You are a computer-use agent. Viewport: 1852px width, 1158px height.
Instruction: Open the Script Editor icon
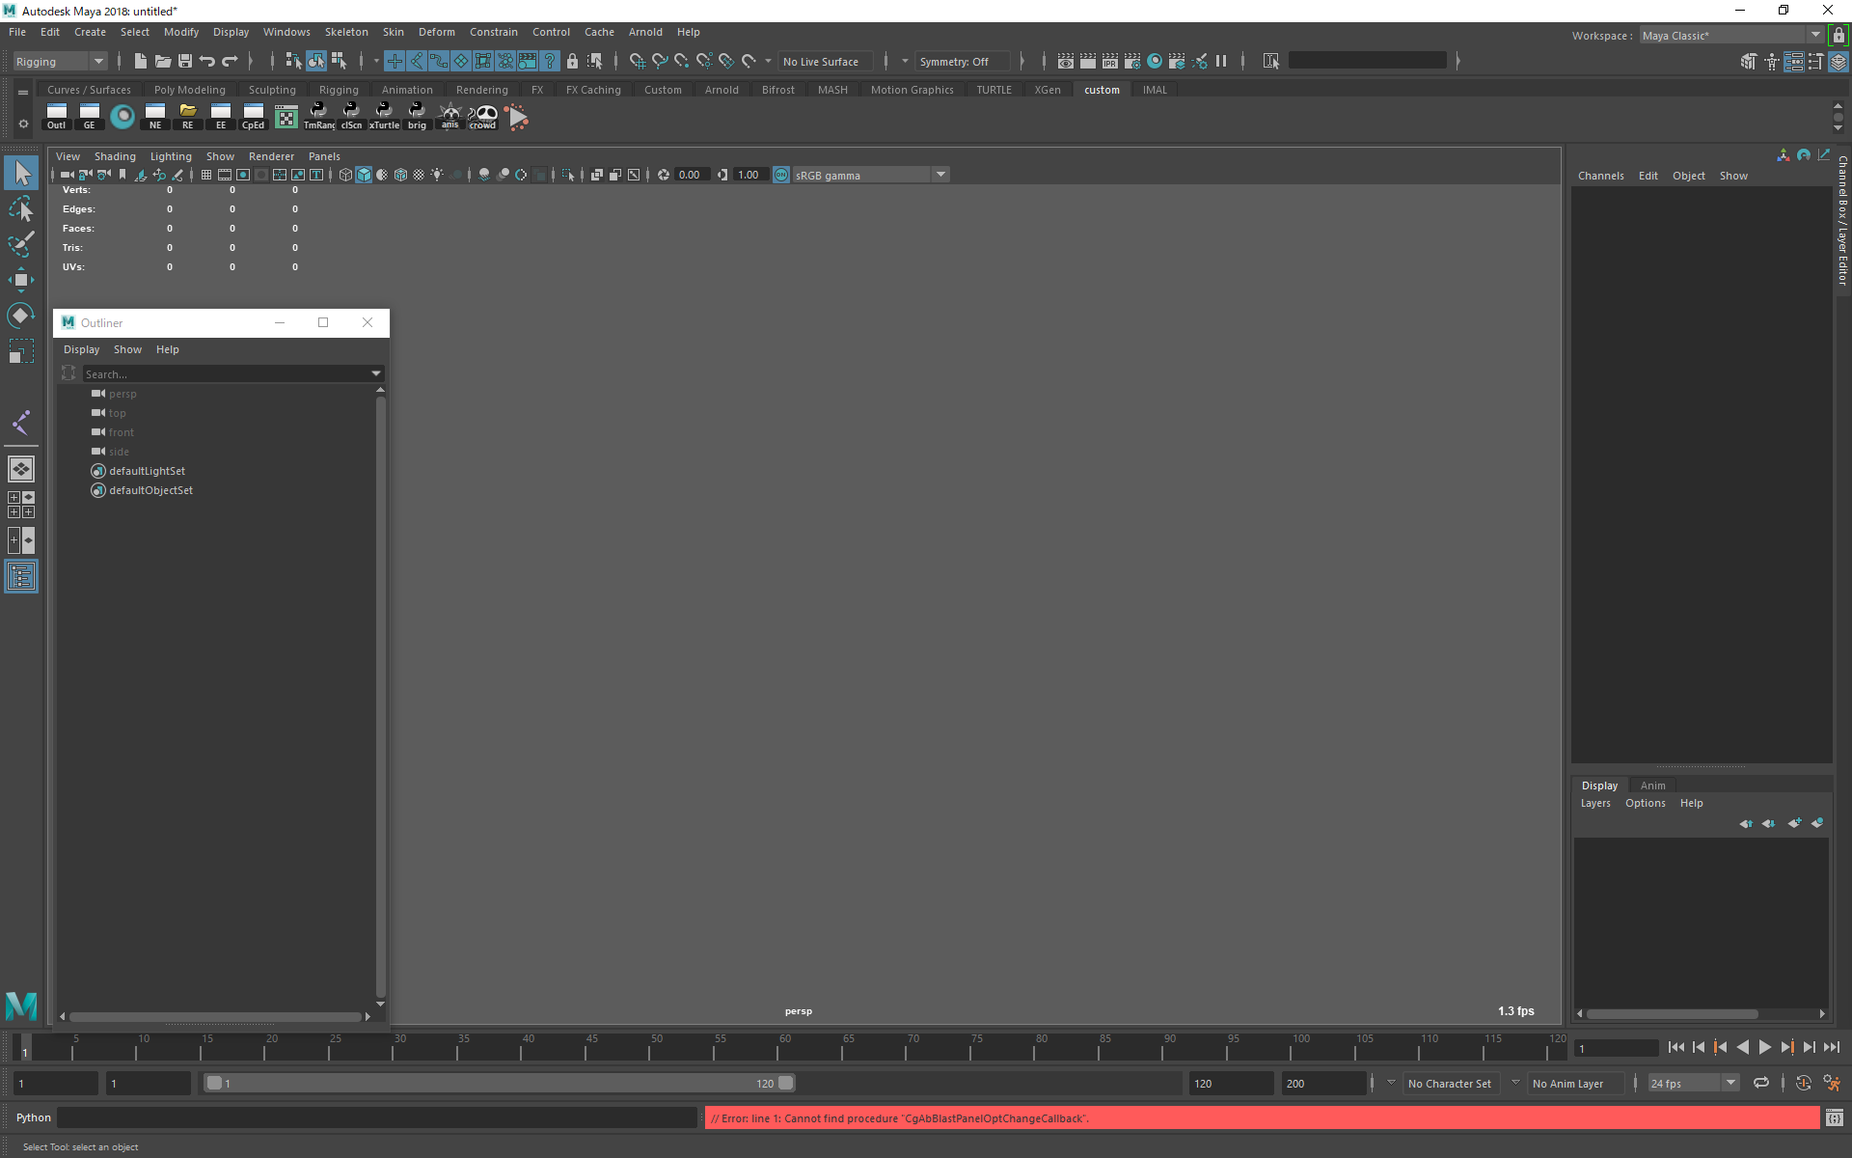[x=1834, y=1118]
